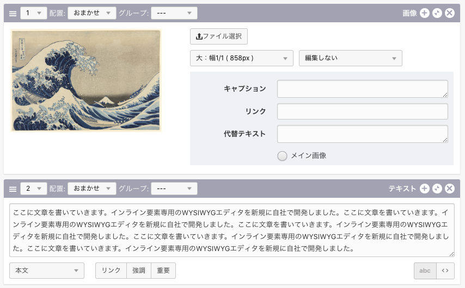The height and width of the screenshot is (288, 465).
Task: Click into the キャプション input field
Action: point(362,89)
